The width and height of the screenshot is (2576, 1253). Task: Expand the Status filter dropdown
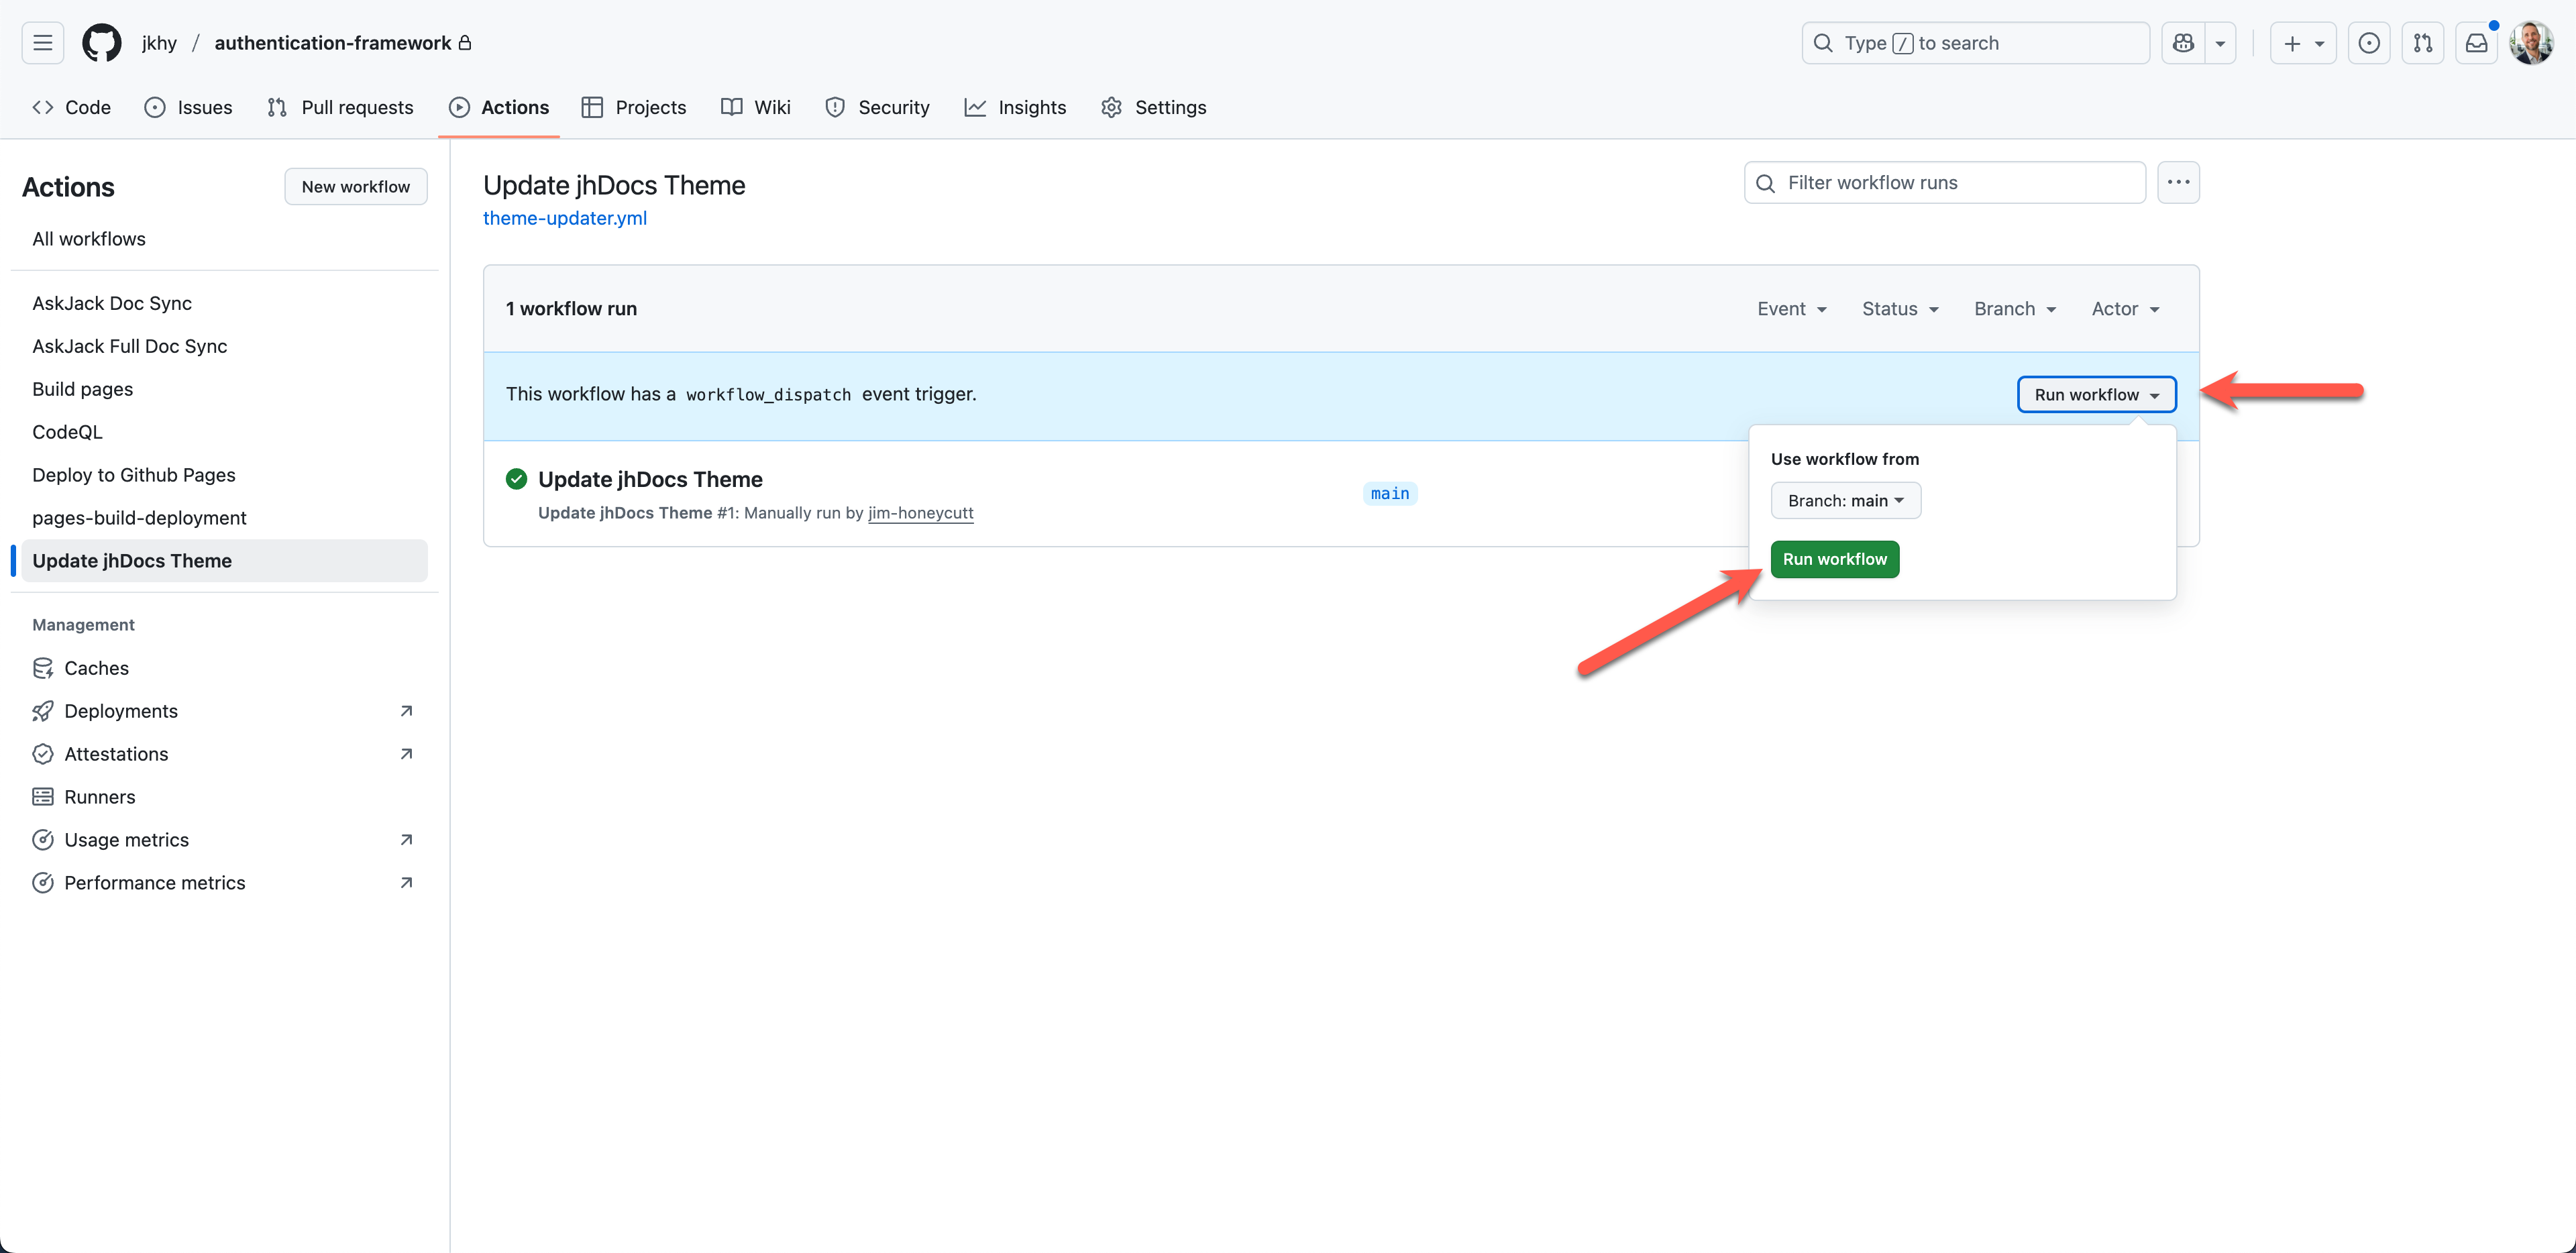pos(1900,309)
